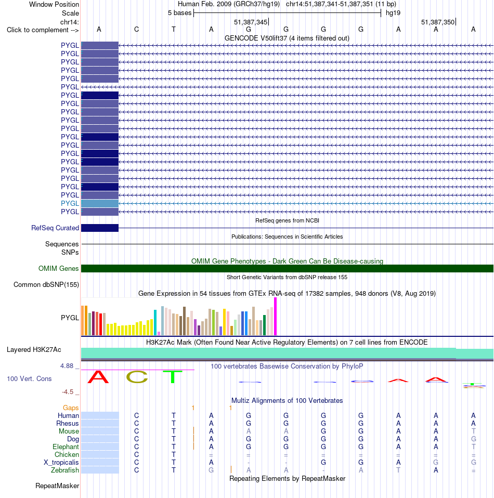The image size is (494, 498).
Task: Click the turquoise H3K27Ac signal band
Action: tap(287, 353)
